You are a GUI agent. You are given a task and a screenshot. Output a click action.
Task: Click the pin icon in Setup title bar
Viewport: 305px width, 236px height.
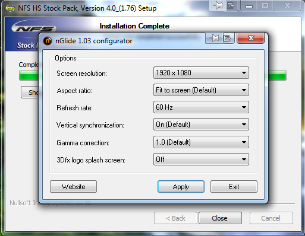click(218, 5)
